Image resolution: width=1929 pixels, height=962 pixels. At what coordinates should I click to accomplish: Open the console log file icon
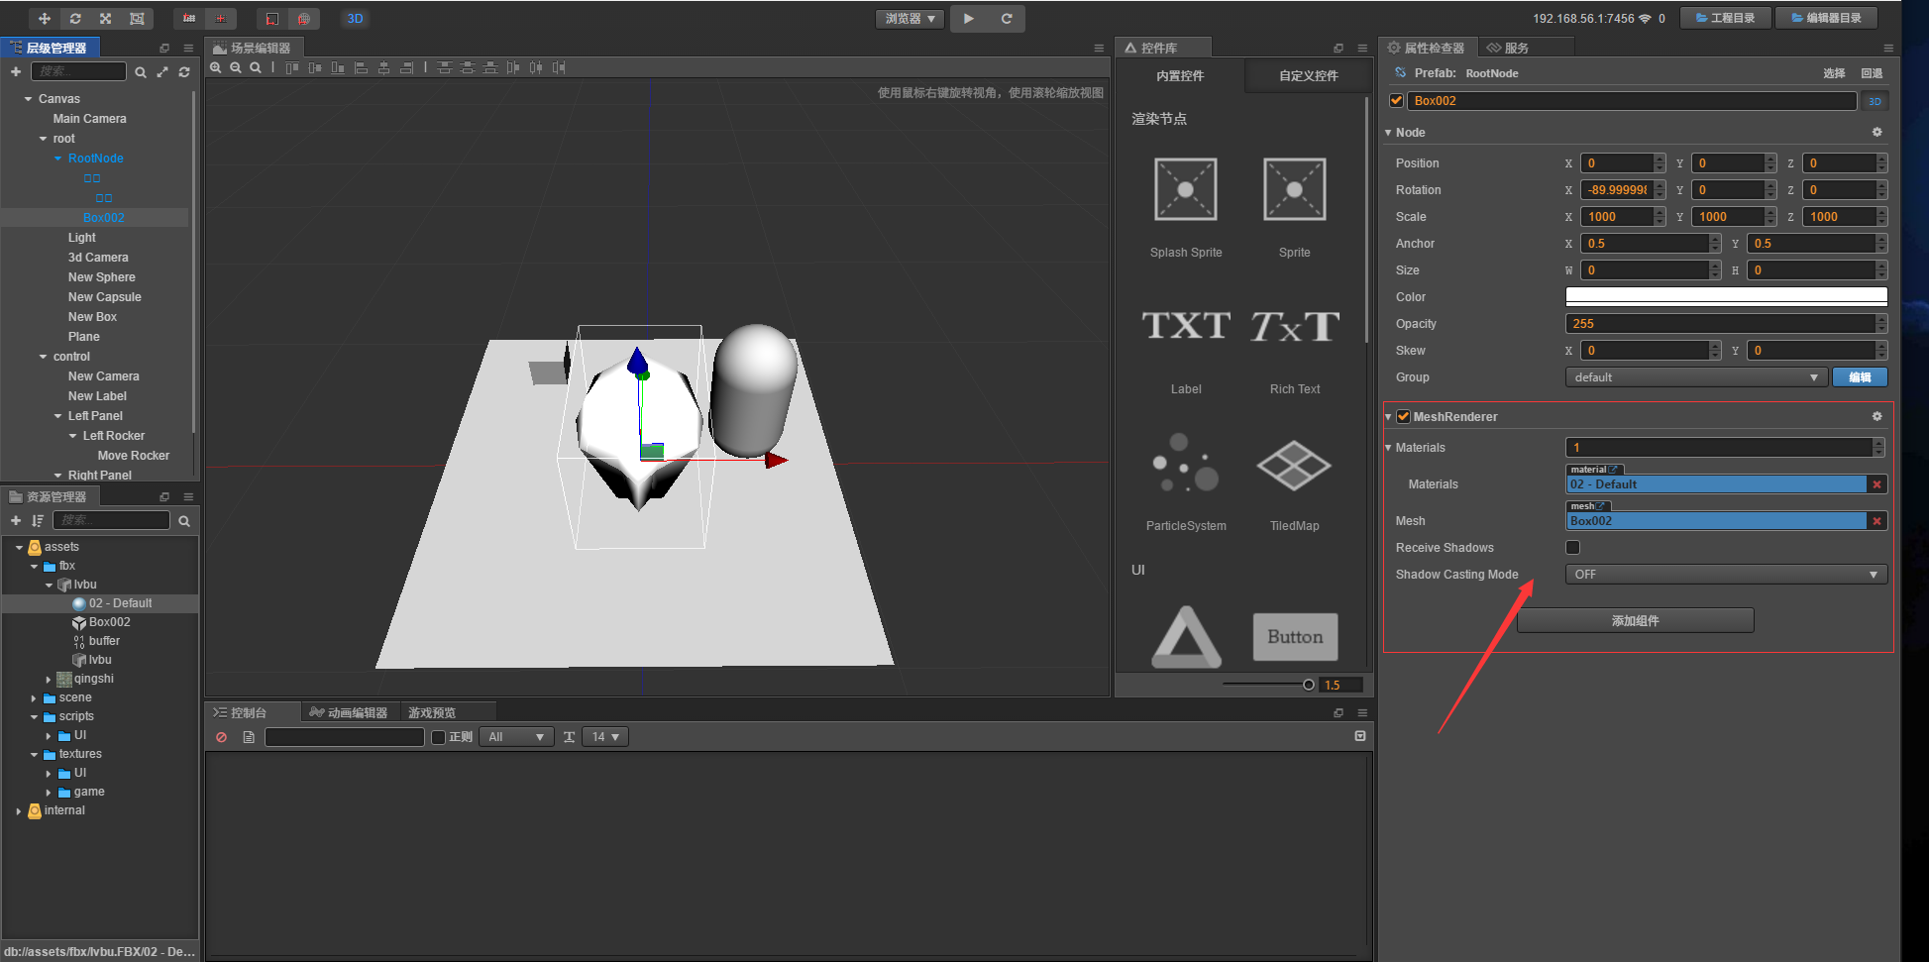[249, 737]
